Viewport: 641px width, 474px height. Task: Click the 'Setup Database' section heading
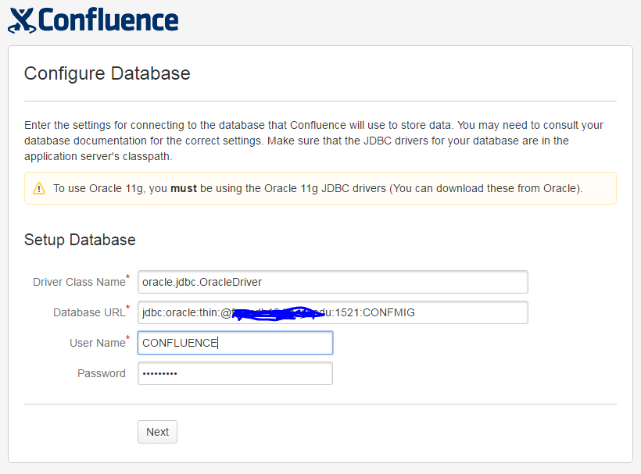(x=80, y=240)
